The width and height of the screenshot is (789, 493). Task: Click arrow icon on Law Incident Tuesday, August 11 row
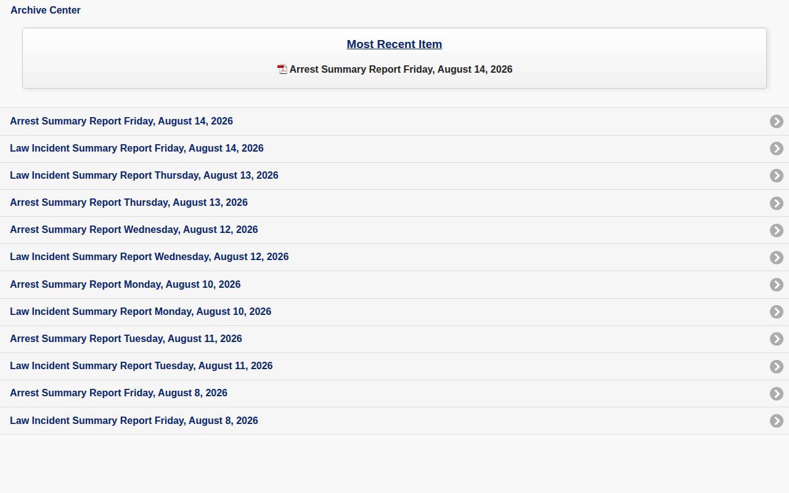[x=777, y=367]
